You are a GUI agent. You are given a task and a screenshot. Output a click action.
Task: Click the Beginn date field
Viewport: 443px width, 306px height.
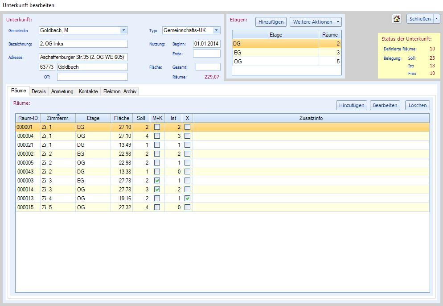coord(207,44)
